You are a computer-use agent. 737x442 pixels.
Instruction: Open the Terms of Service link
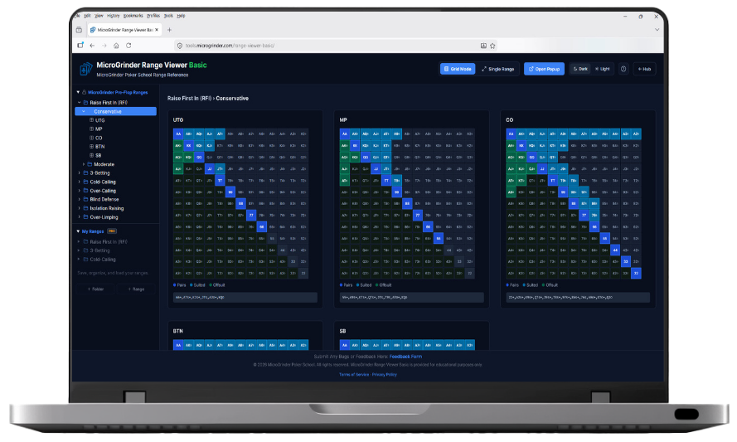click(x=354, y=375)
